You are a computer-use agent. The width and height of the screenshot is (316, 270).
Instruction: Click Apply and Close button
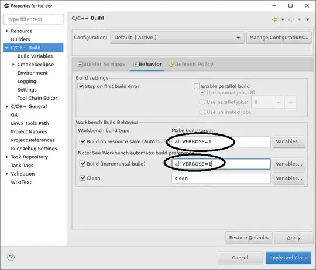(288, 258)
